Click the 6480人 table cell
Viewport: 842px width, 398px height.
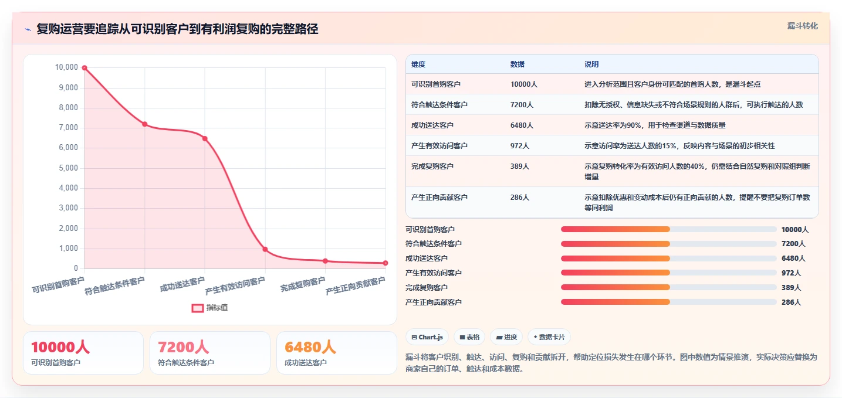(522, 125)
